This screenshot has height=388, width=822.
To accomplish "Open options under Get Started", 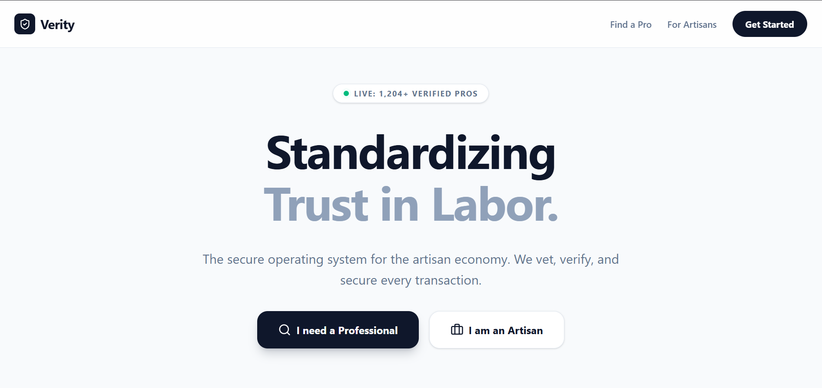I will click(769, 24).
